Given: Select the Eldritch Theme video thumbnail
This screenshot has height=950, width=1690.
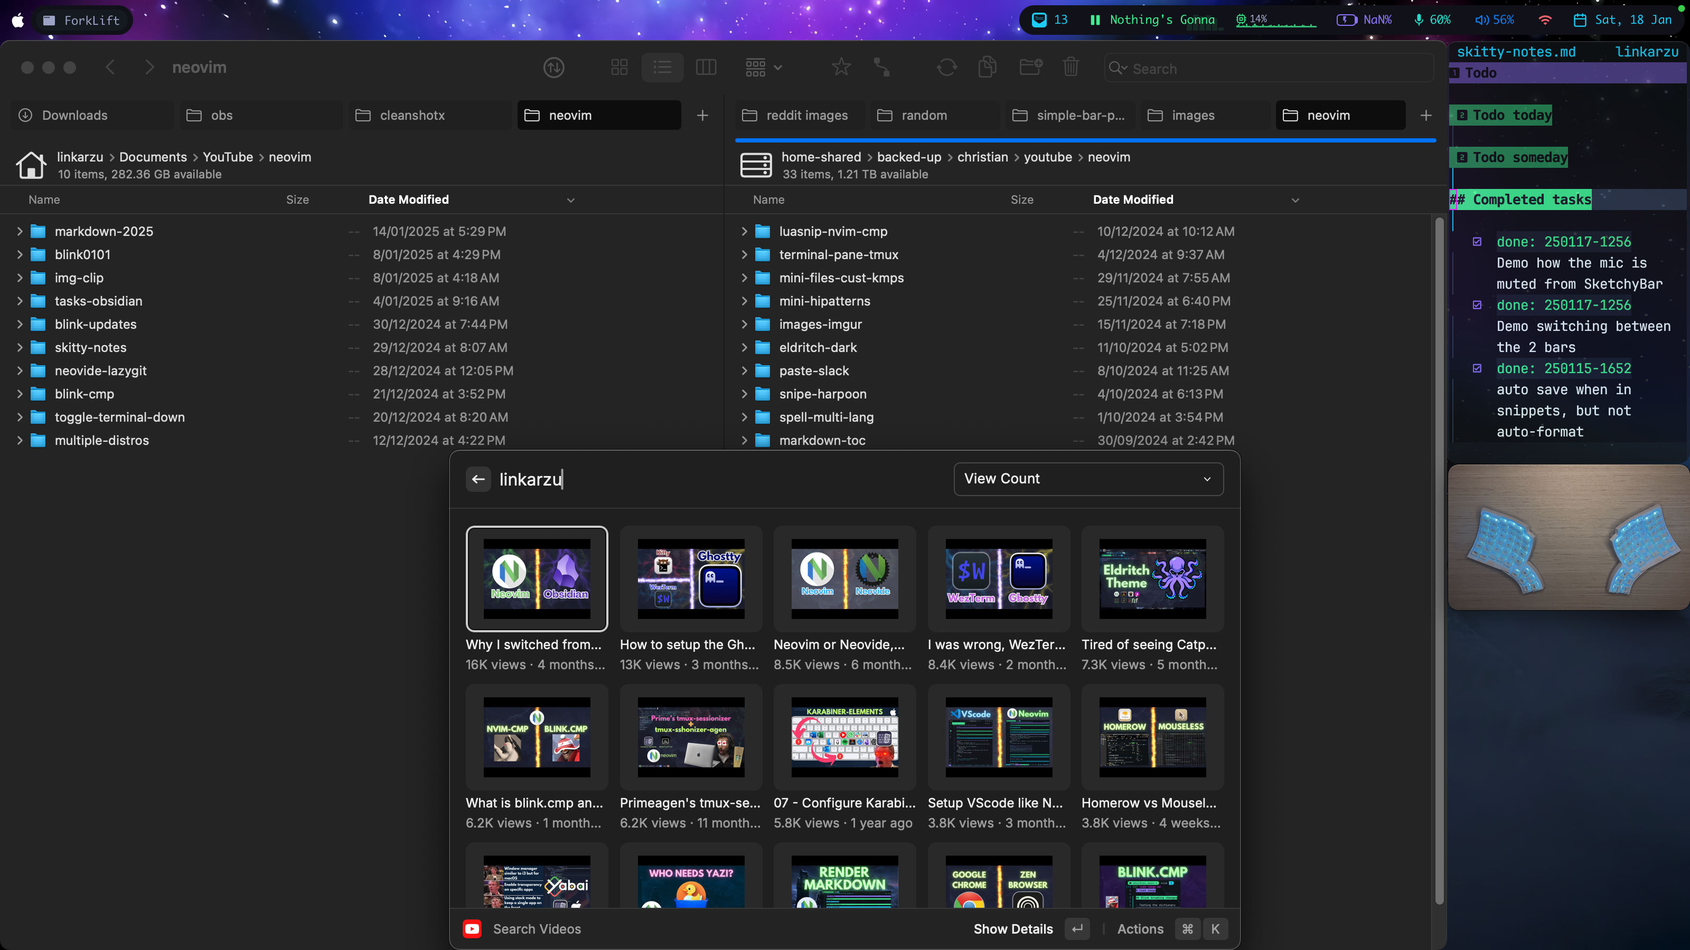Looking at the screenshot, I should click(1153, 579).
